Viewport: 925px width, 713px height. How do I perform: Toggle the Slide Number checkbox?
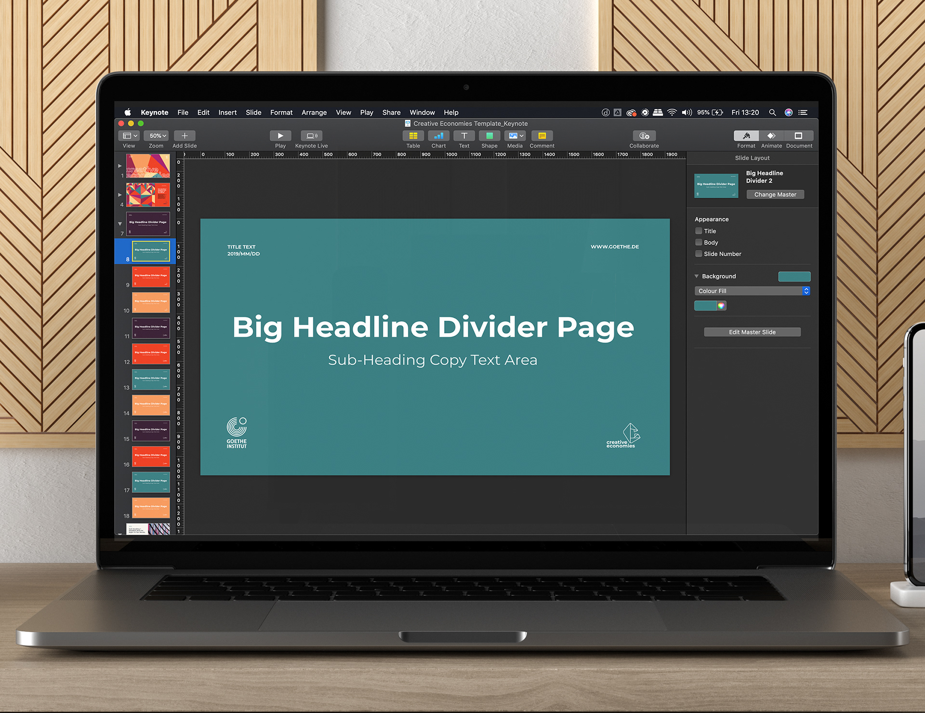699,254
